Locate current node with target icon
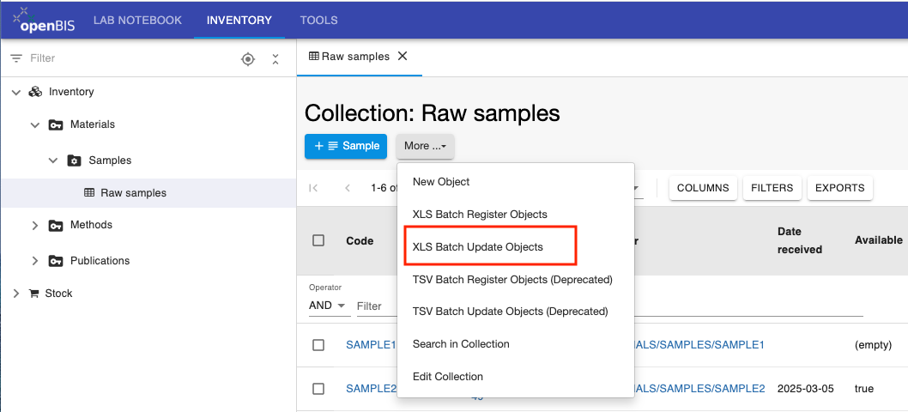 [x=248, y=58]
